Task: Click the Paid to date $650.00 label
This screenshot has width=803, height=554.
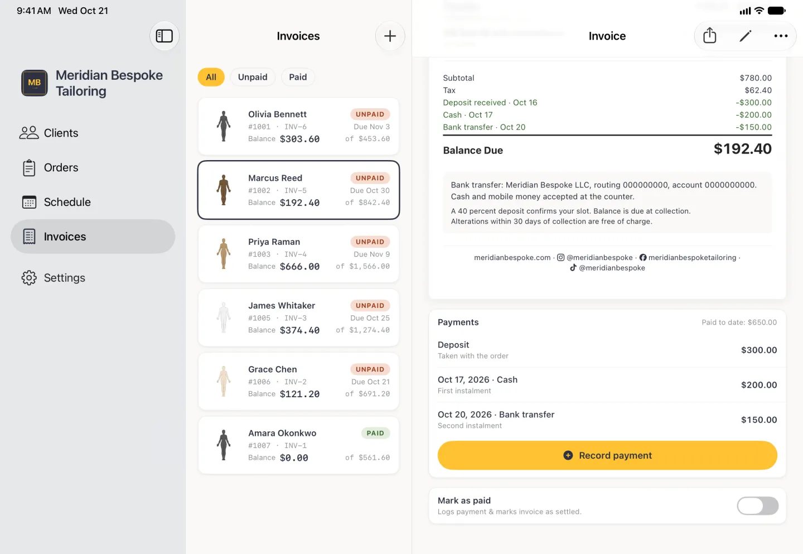Action: (739, 322)
